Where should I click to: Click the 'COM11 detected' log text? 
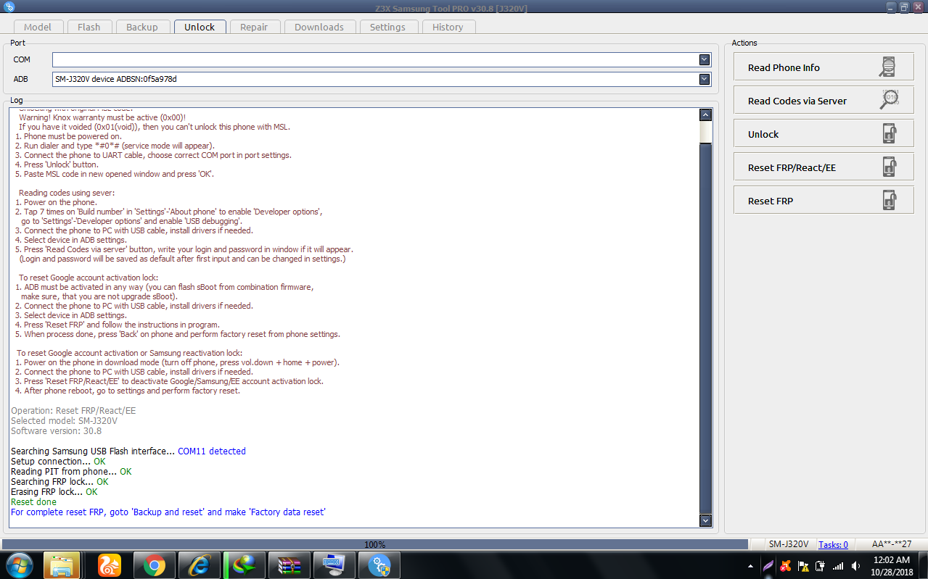212,451
